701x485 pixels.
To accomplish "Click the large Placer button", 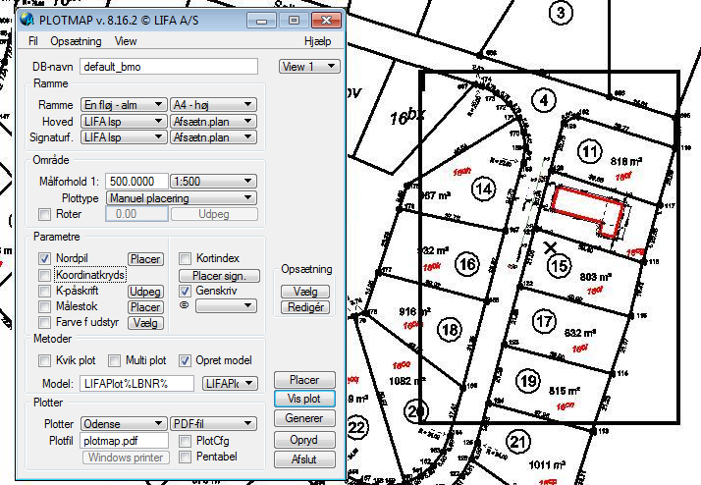I will pyautogui.click(x=304, y=380).
